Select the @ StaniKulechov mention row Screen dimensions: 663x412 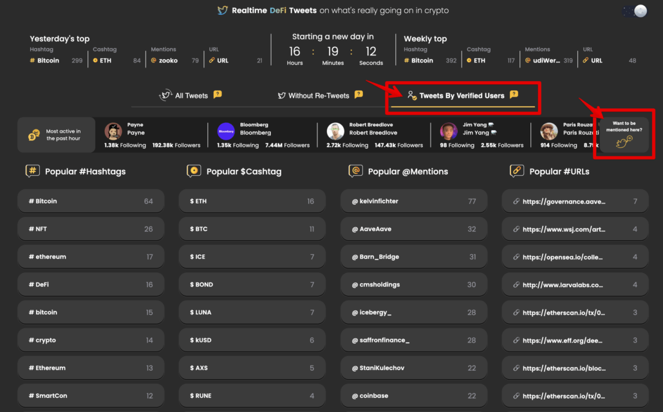pyautogui.click(x=414, y=368)
